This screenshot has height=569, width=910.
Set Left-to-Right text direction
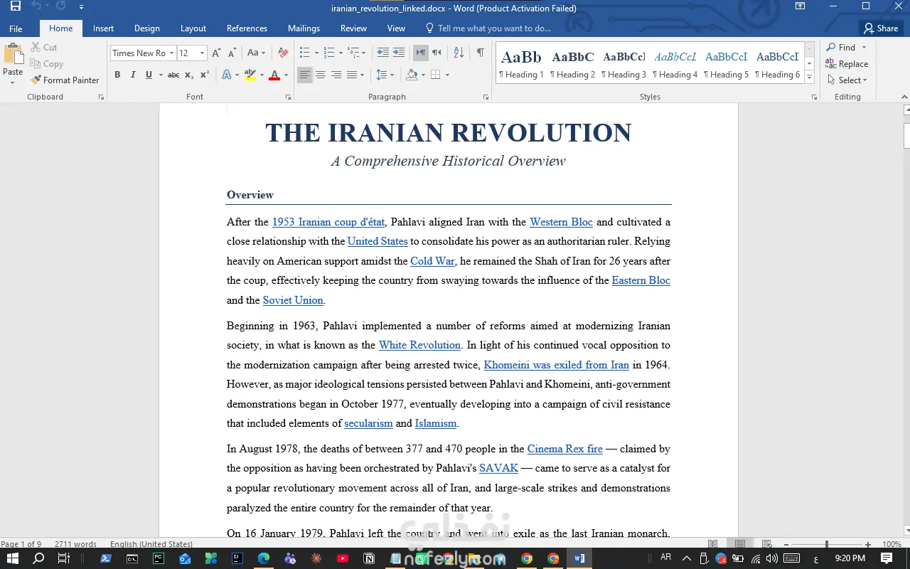421,53
